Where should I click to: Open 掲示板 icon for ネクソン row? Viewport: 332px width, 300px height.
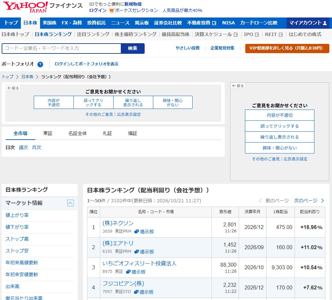137,232
